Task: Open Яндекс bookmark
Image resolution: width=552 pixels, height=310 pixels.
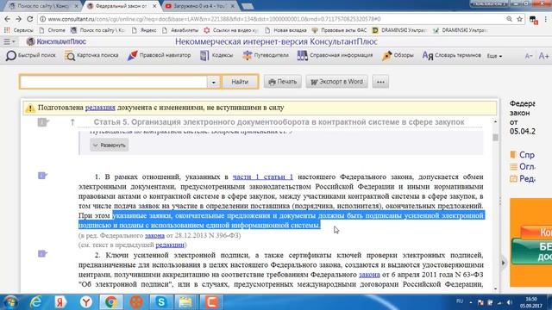Action: tap(144, 31)
